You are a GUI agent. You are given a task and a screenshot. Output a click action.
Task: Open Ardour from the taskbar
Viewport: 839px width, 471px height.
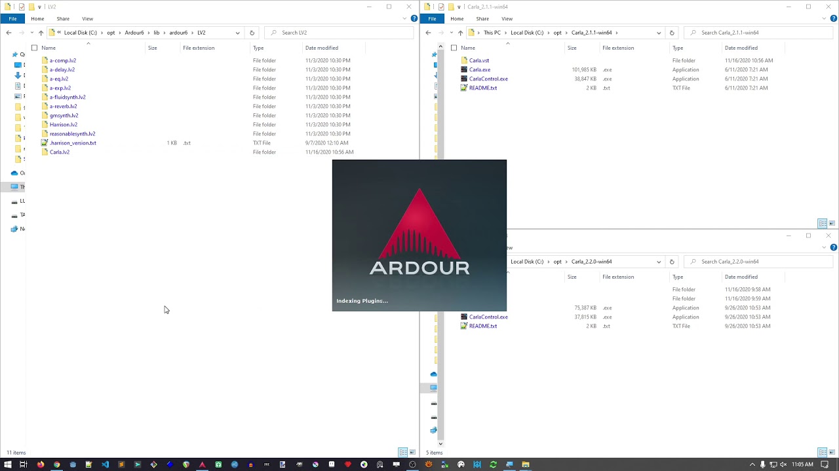(x=202, y=464)
